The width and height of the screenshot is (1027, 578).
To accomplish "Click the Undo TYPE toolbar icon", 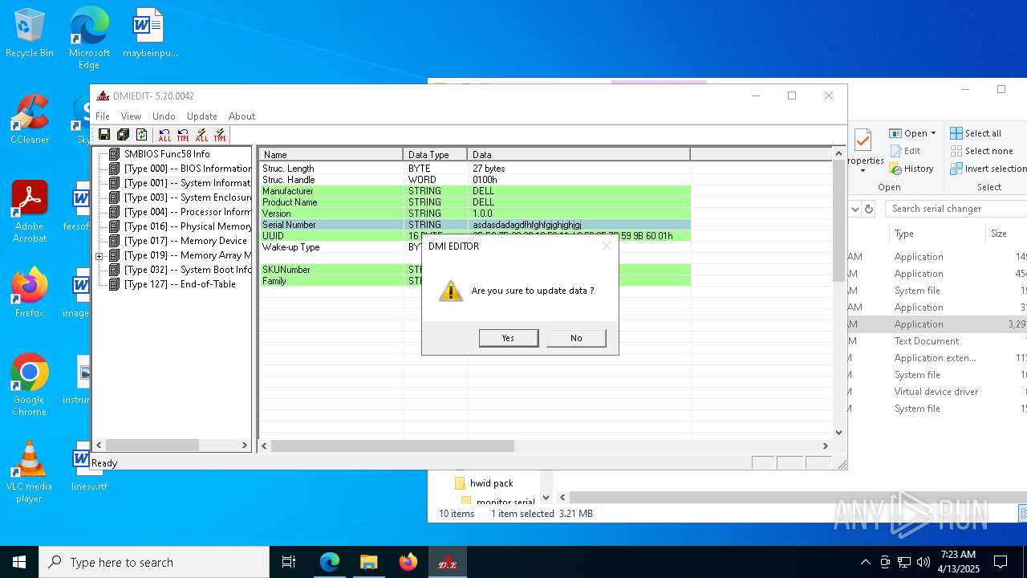I will pos(183,135).
